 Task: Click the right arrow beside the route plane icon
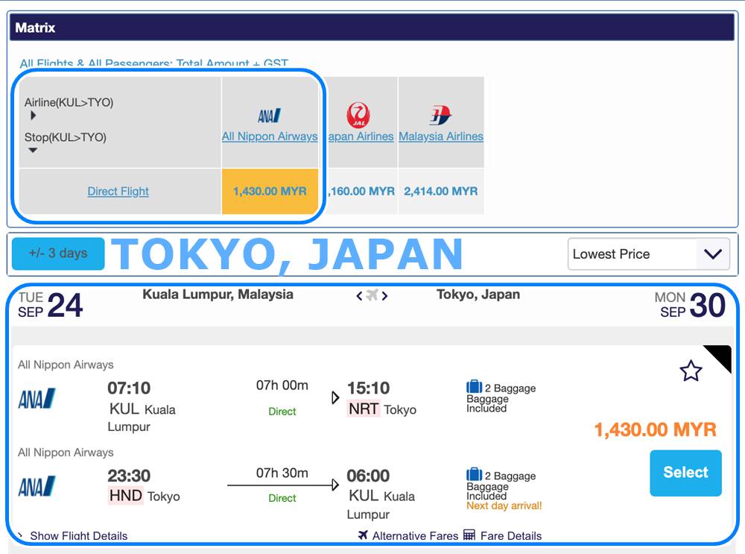[x=385, y=296]
